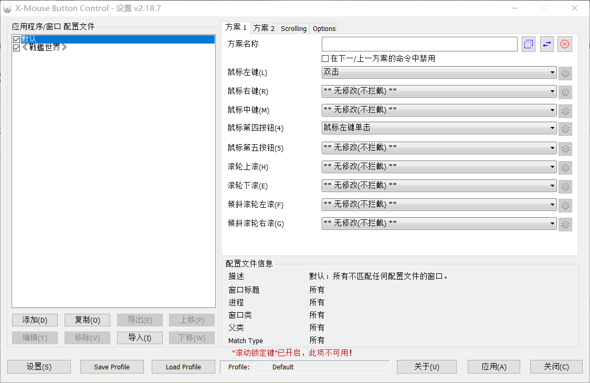The width and height of the screenshot is (590, 383).
Task: Open gear settings for 鼠标第四按钮(4)
Action: (565, 129)
